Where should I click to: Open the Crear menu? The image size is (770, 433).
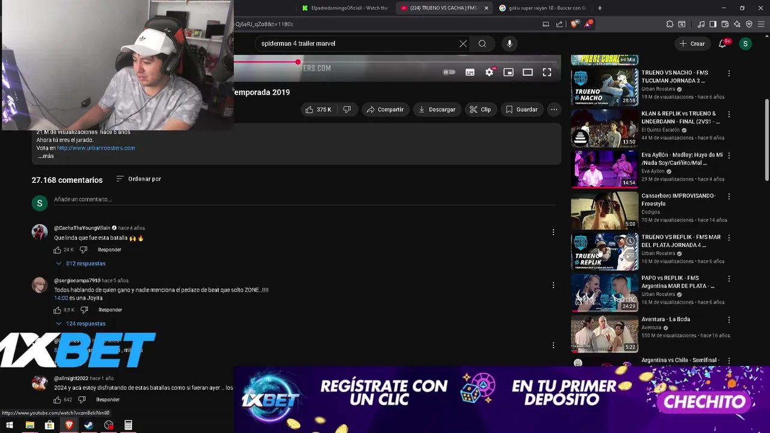692,43
